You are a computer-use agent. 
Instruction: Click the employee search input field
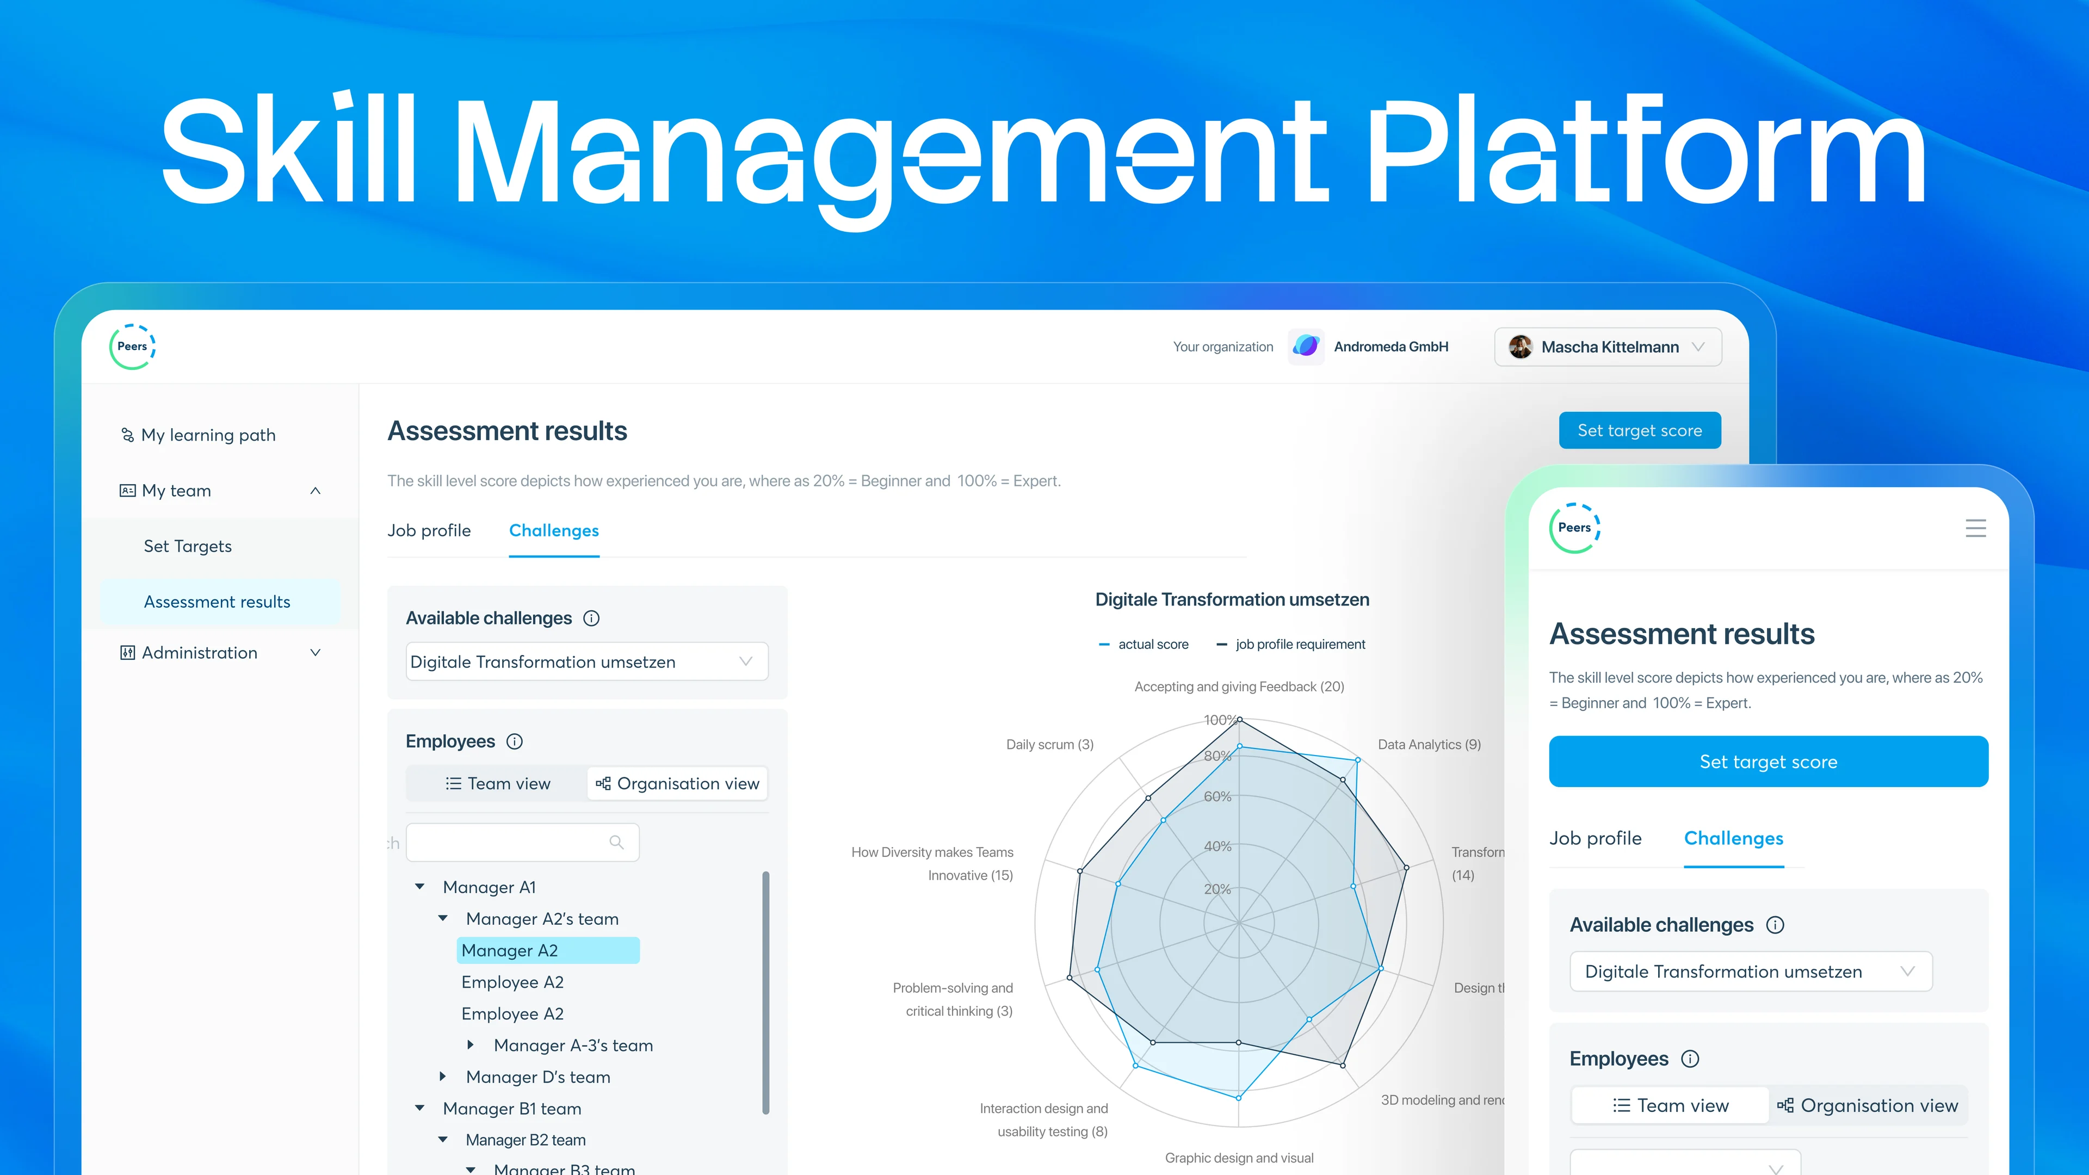click(x=522, y=843)
